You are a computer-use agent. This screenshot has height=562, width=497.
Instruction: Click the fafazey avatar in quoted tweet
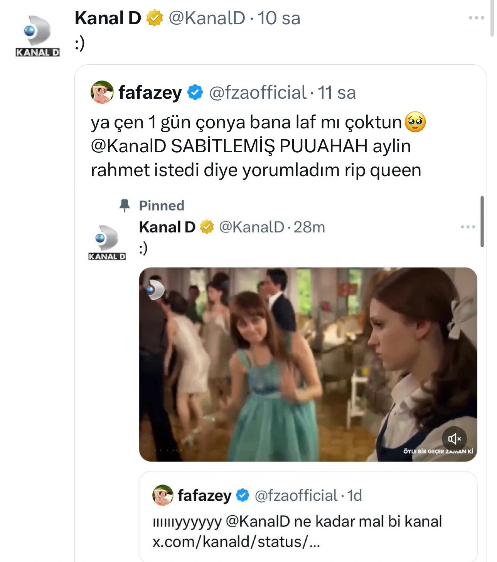(102, 92)
